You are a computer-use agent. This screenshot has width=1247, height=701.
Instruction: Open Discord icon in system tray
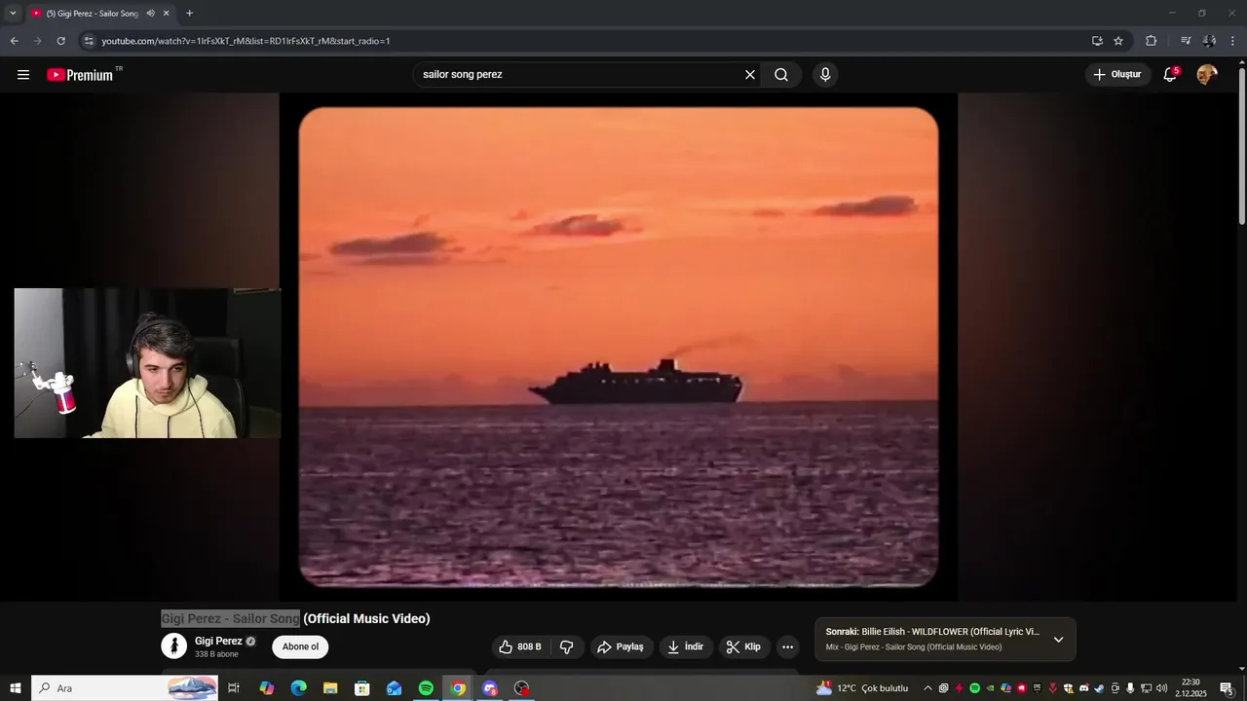[1083, 688]
